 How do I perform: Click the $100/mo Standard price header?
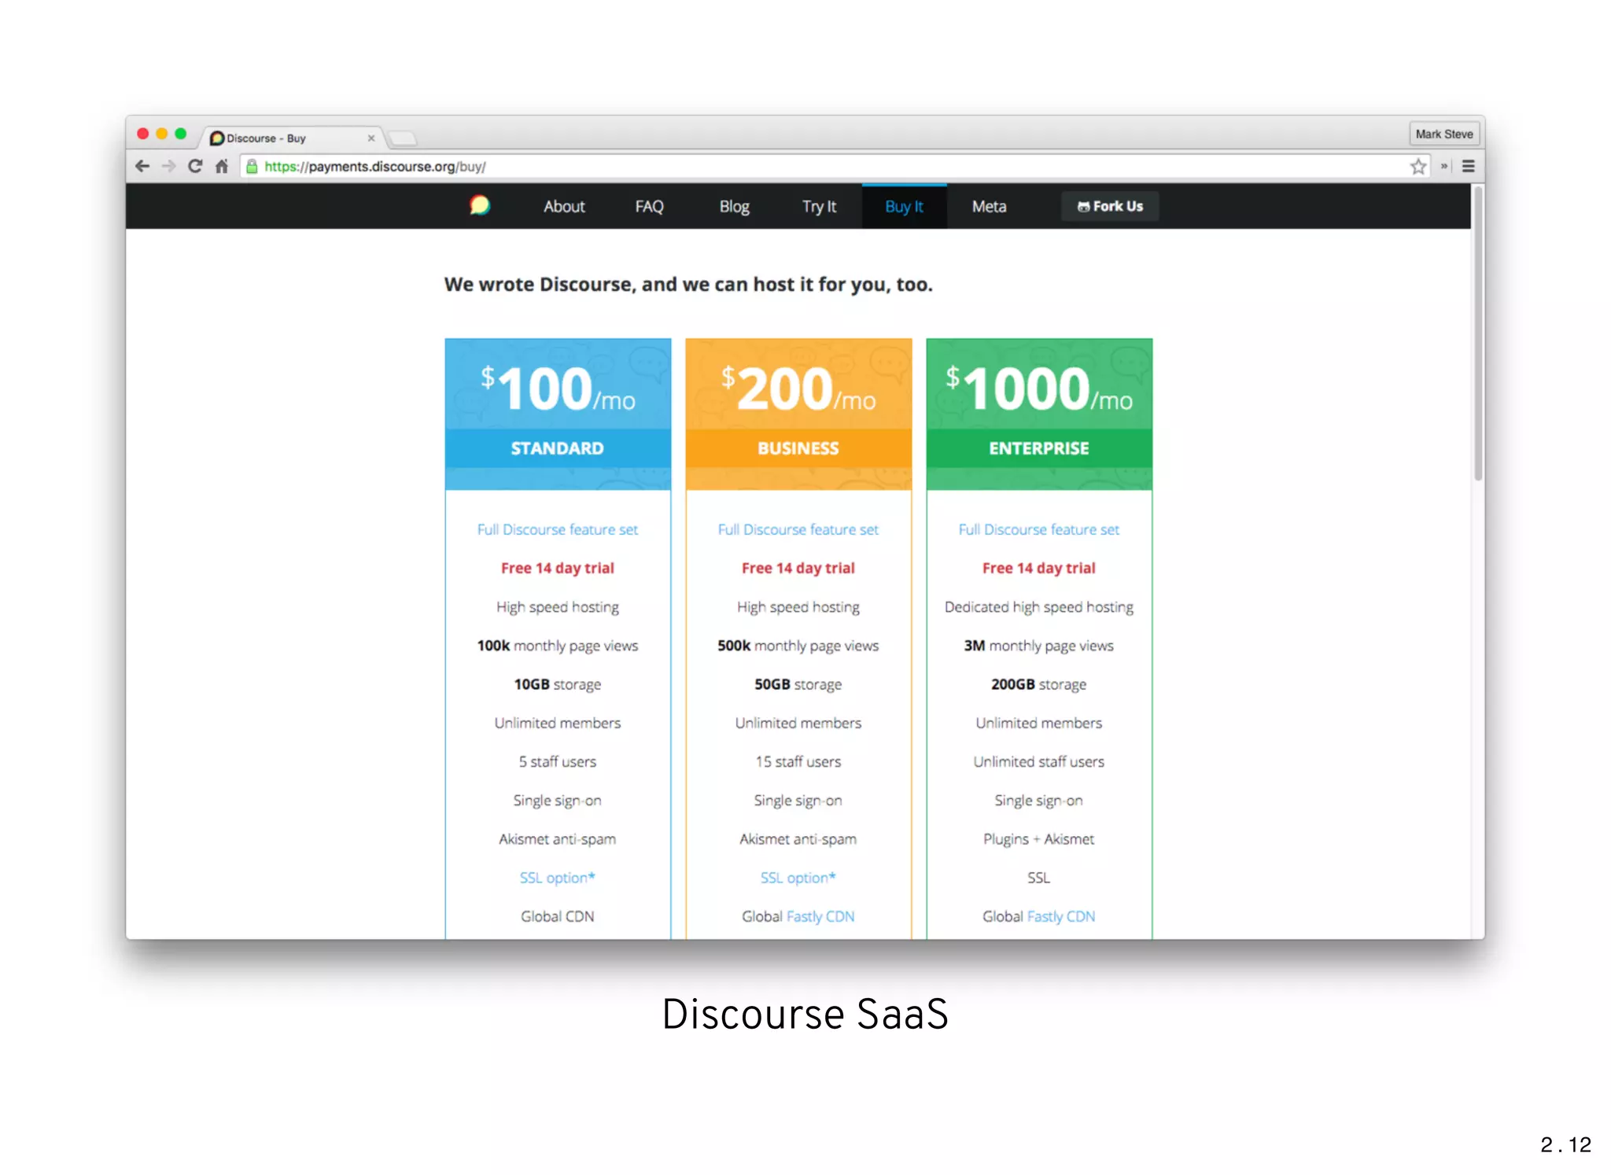558,389
